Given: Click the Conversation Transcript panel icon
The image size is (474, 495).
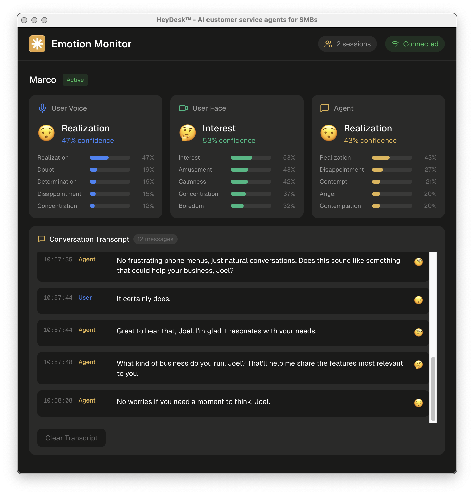Looking at the screenshot, I should pyautogui.click(x=41, y=239).
